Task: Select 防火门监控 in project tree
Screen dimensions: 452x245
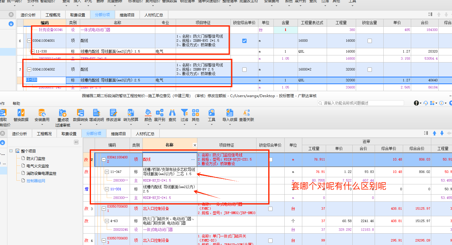Action: [x=36, y=158]
